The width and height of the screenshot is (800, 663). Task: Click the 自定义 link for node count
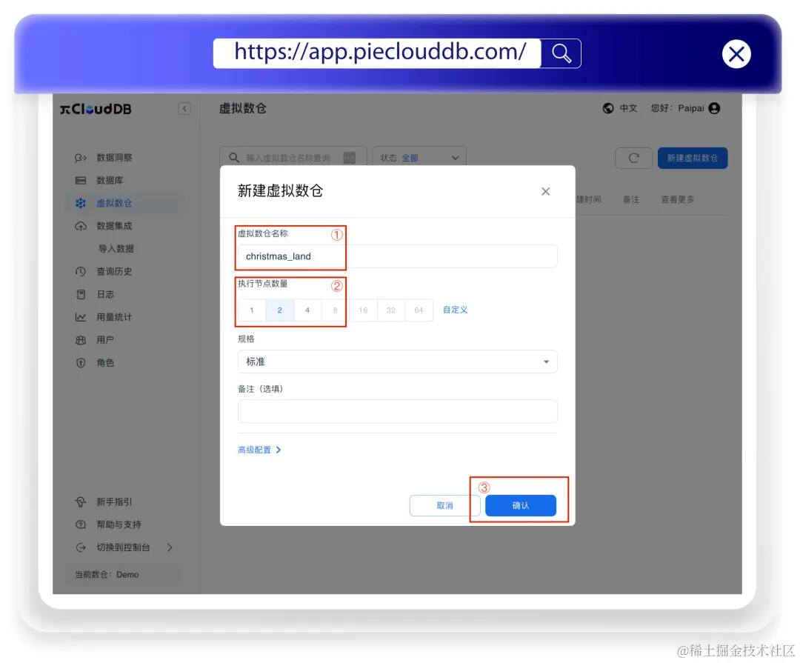click(455, 310)
